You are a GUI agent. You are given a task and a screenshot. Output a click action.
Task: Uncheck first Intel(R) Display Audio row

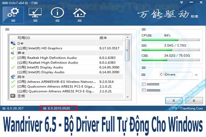[13, 67]
